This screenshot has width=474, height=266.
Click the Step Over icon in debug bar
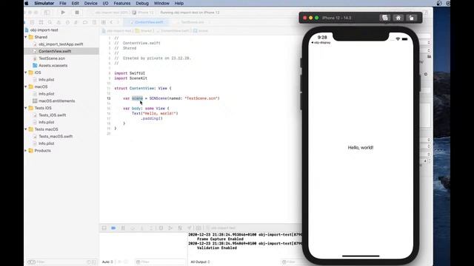pos(133,228)
